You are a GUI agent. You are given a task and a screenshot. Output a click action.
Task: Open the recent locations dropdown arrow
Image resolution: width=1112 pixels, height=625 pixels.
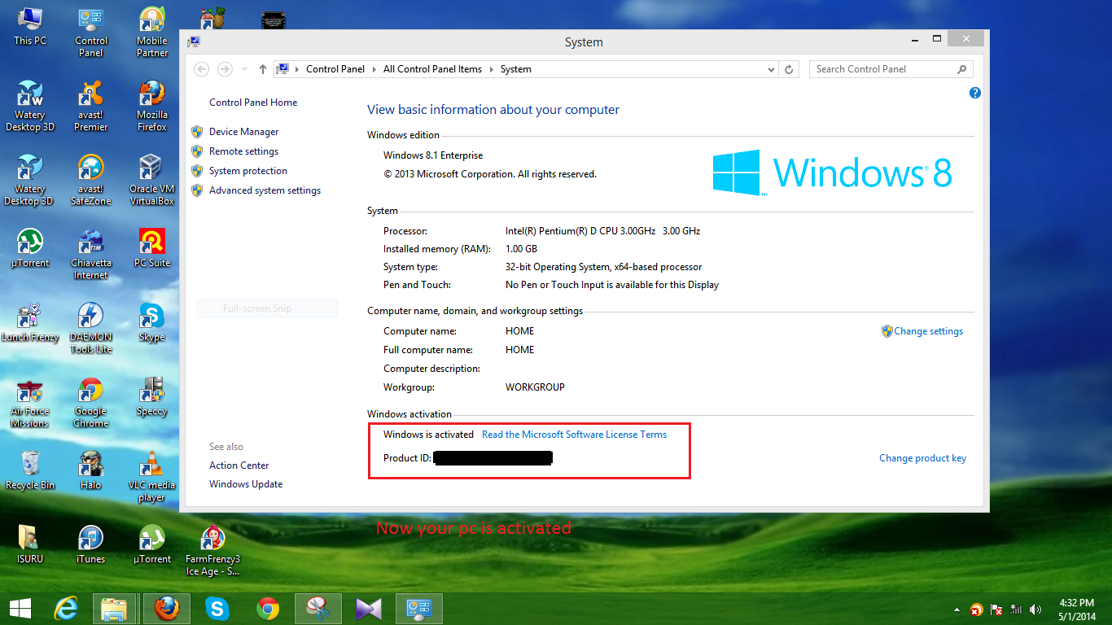point(245,70)
